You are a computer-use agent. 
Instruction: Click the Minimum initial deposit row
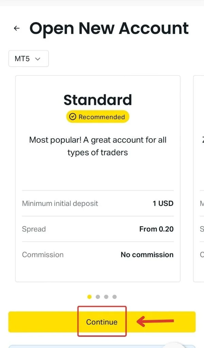[98, 204]
